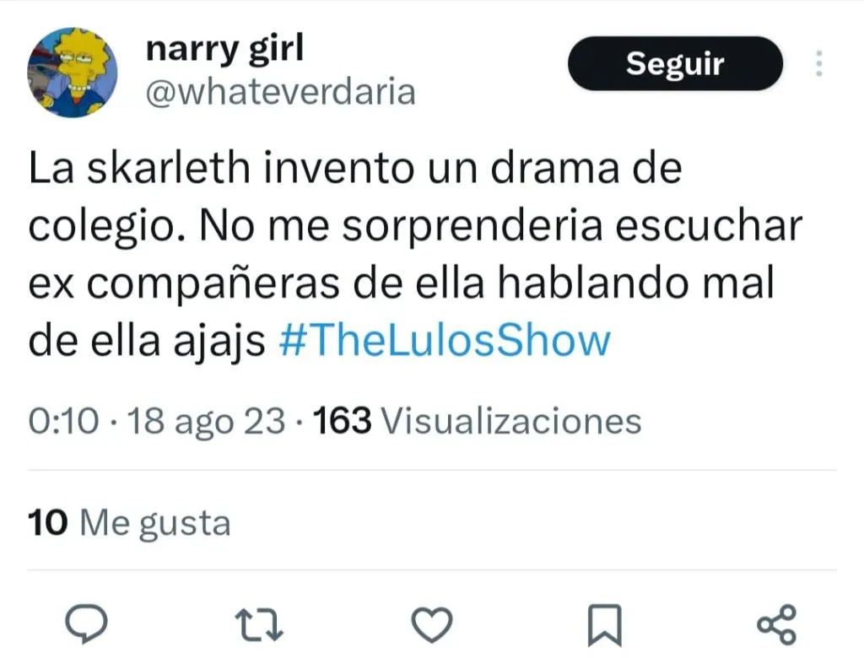Bookmark this tweet
This screenshot has height=658, width=864.
(605, 625)
